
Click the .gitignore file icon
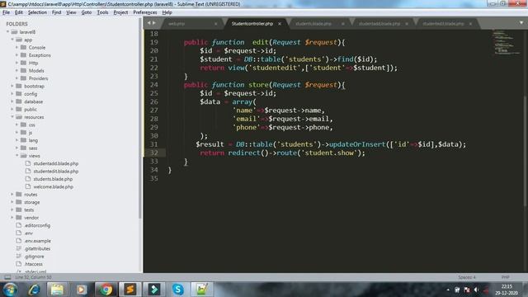coord(19,257)
